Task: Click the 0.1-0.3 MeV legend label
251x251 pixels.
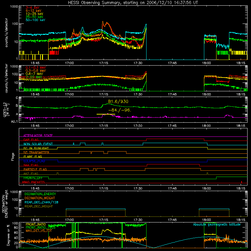Action: click(36, 67)
